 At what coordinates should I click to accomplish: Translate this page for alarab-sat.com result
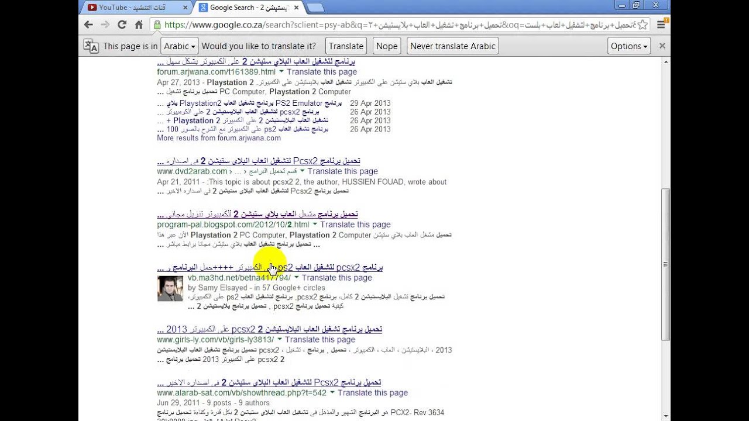pos(373,393)
